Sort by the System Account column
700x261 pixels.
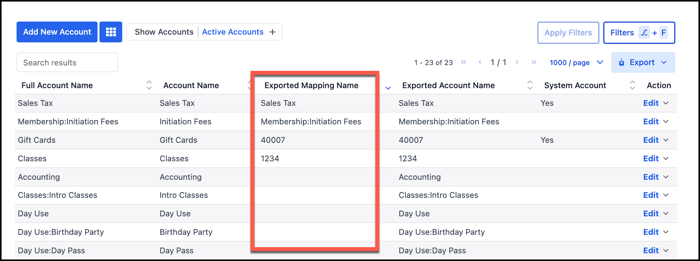pyautogui.click(x=632, y=85)
